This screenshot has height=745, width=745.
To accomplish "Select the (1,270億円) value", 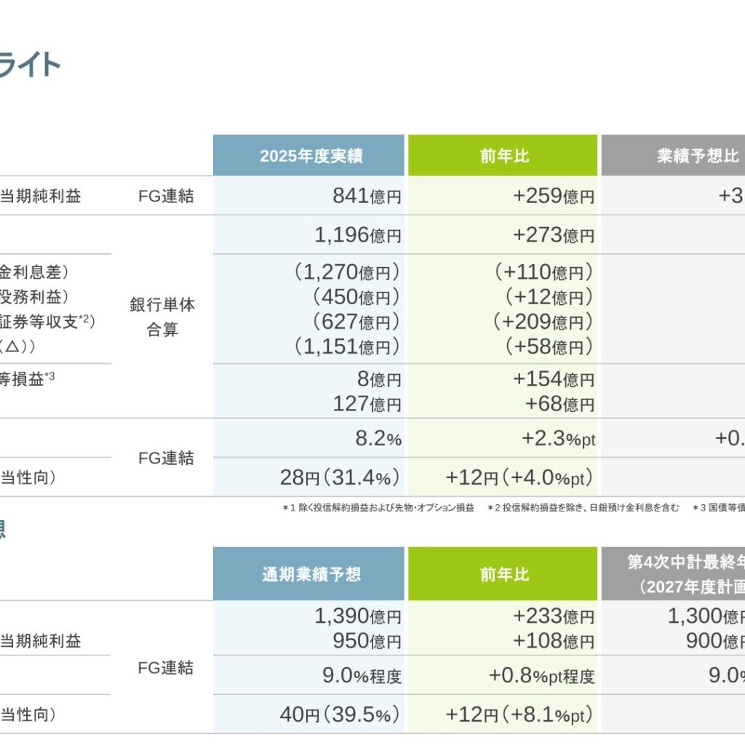I will [346, 272].
